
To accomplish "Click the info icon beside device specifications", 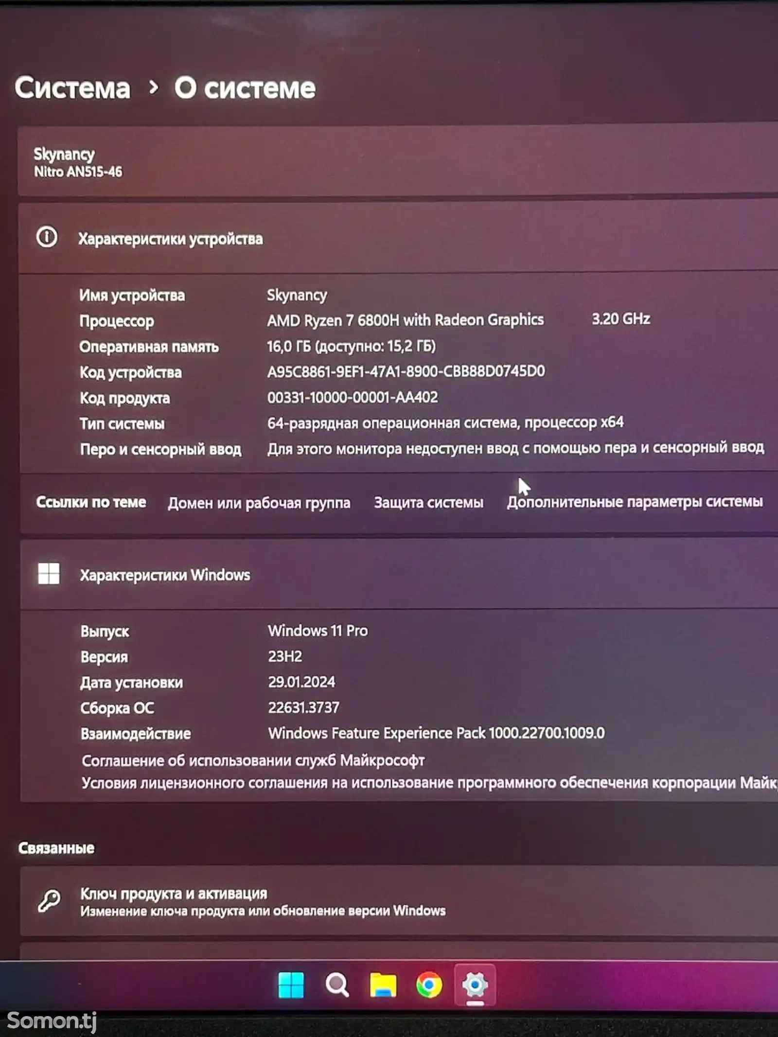I will click(x=47, y=237).
